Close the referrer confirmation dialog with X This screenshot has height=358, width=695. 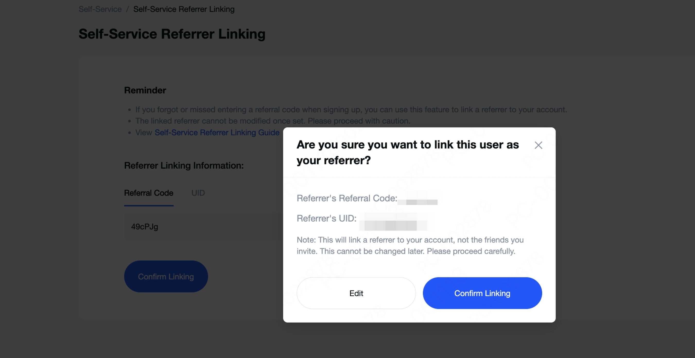point(538,145)
